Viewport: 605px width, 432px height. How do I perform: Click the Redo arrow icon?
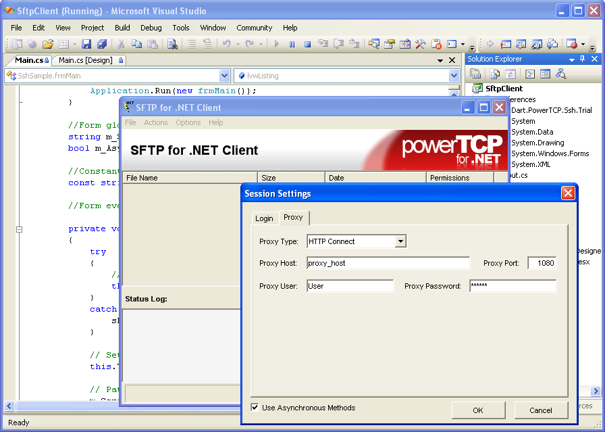click(250, 44)
